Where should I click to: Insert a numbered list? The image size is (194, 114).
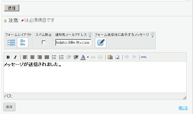tap(61, 57)
